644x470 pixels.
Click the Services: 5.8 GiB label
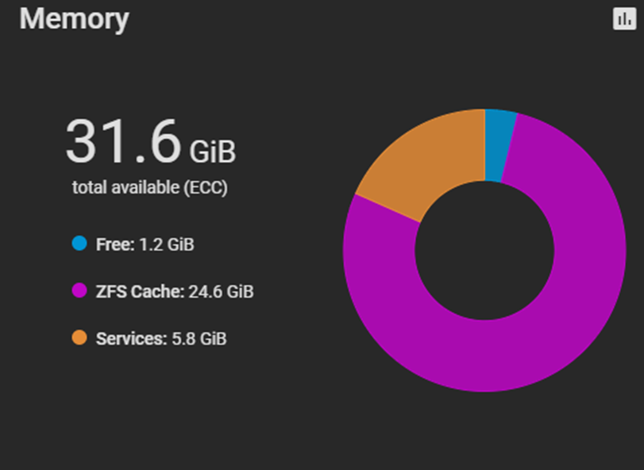pos(161,339)
